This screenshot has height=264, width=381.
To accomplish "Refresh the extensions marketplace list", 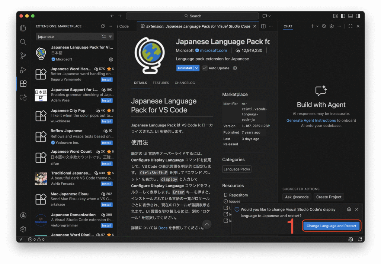I will coord(103,26).
